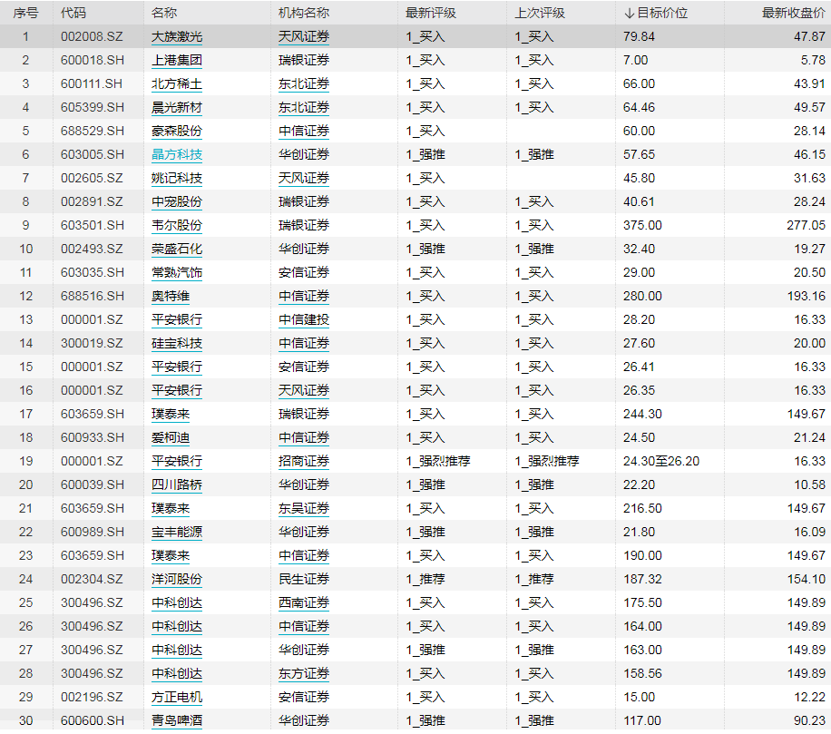Click the 名称 column header
The height and width of the screenshot is (734, 831).
pyautogui.click(x=164, y=13)
